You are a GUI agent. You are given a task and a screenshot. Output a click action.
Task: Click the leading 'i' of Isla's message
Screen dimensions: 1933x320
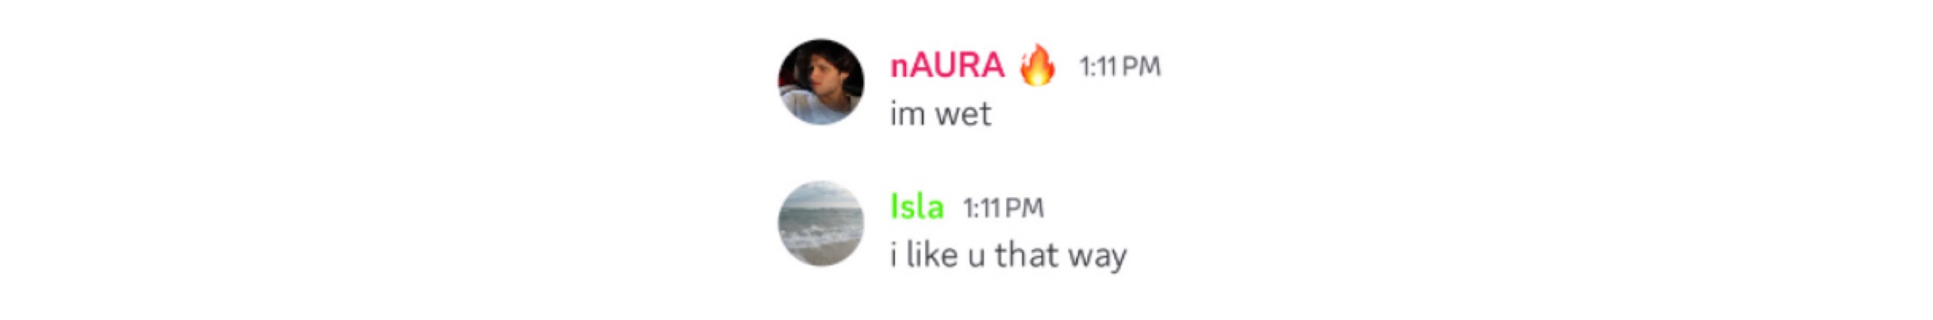point(894,254)
